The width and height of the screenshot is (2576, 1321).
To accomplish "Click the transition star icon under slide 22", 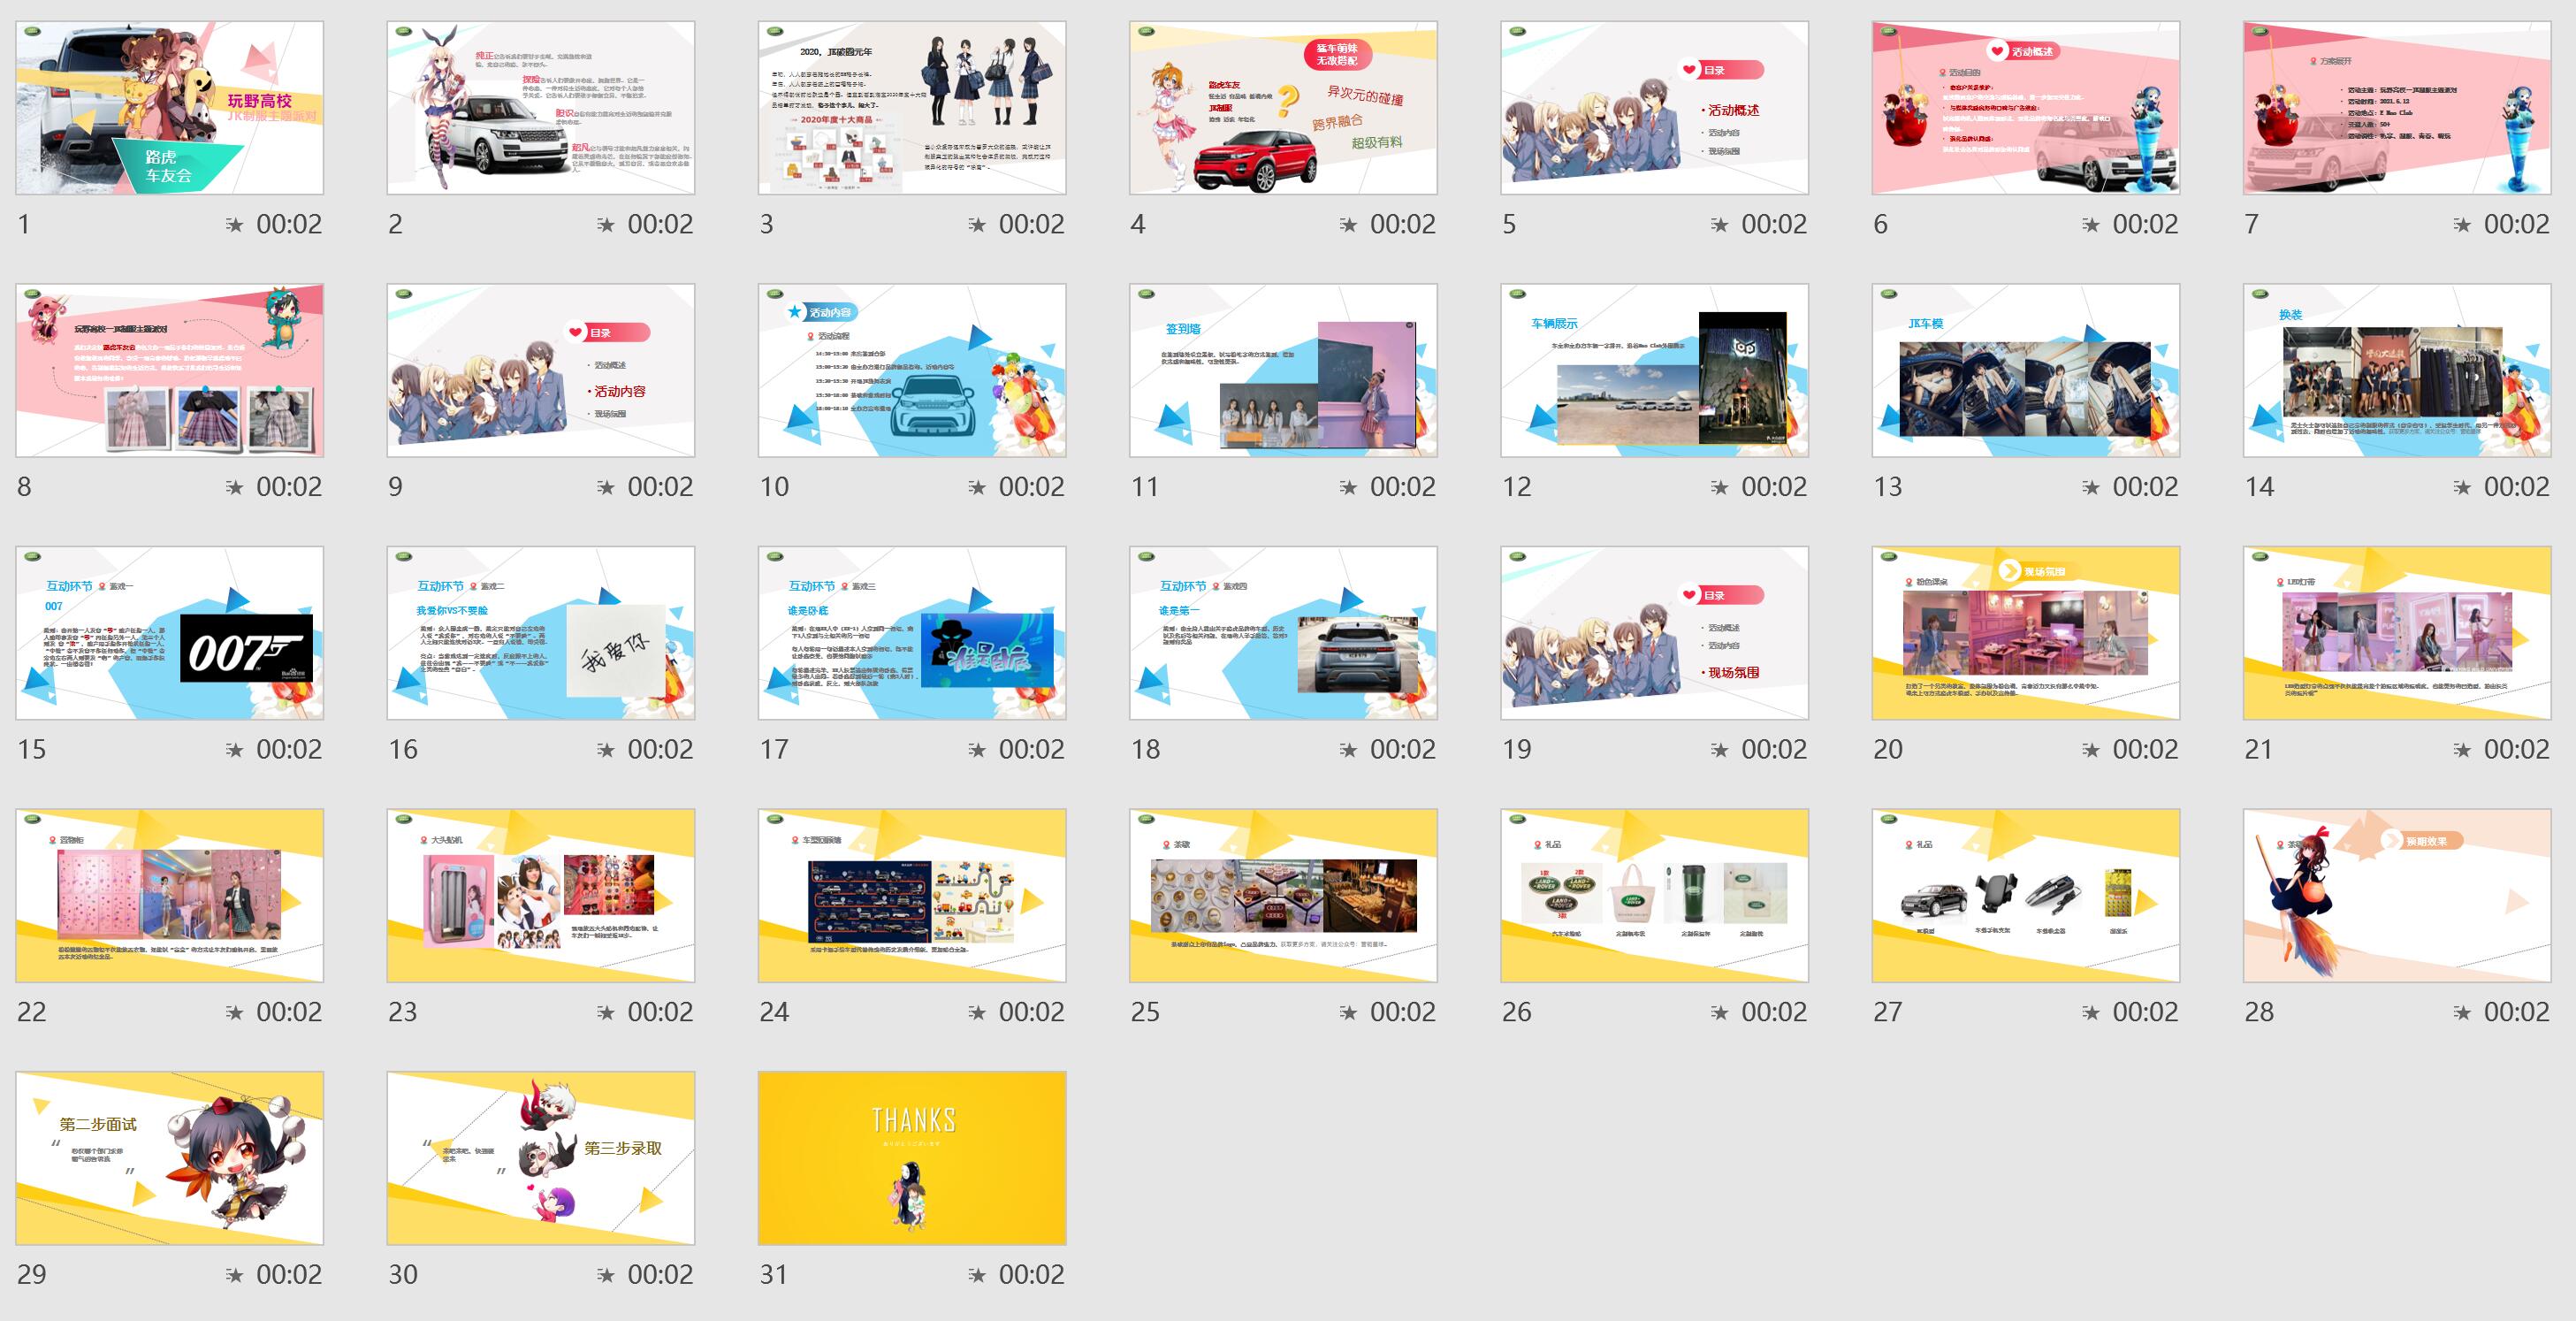I will coord(234,1013).
